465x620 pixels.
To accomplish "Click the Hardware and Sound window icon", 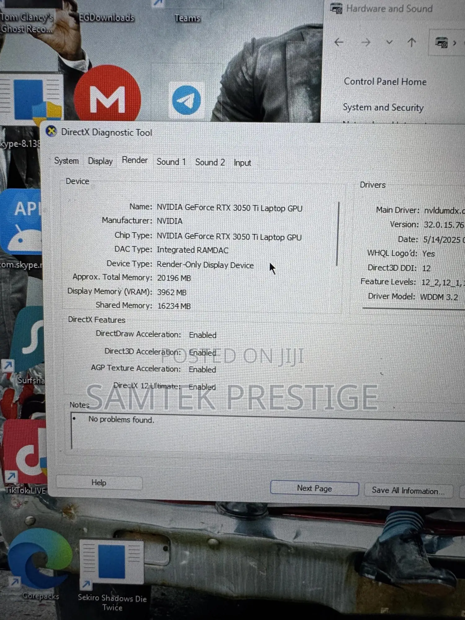I will click(x=336, y=8).
